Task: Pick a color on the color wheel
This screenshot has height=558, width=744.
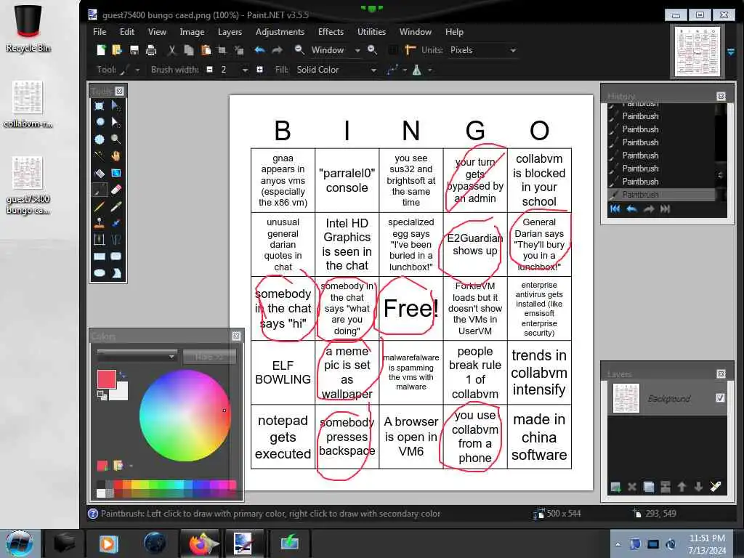Action: point(185,416)
